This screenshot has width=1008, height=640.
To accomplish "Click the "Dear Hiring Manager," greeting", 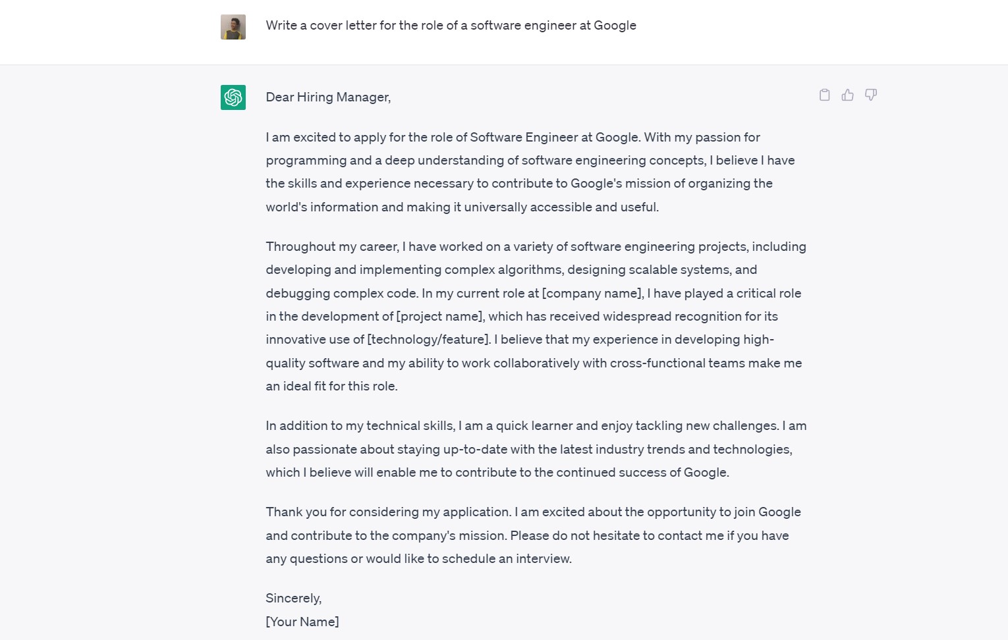I will coord(328,97).
